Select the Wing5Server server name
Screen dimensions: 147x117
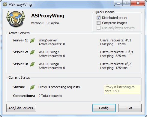(48, 40)
